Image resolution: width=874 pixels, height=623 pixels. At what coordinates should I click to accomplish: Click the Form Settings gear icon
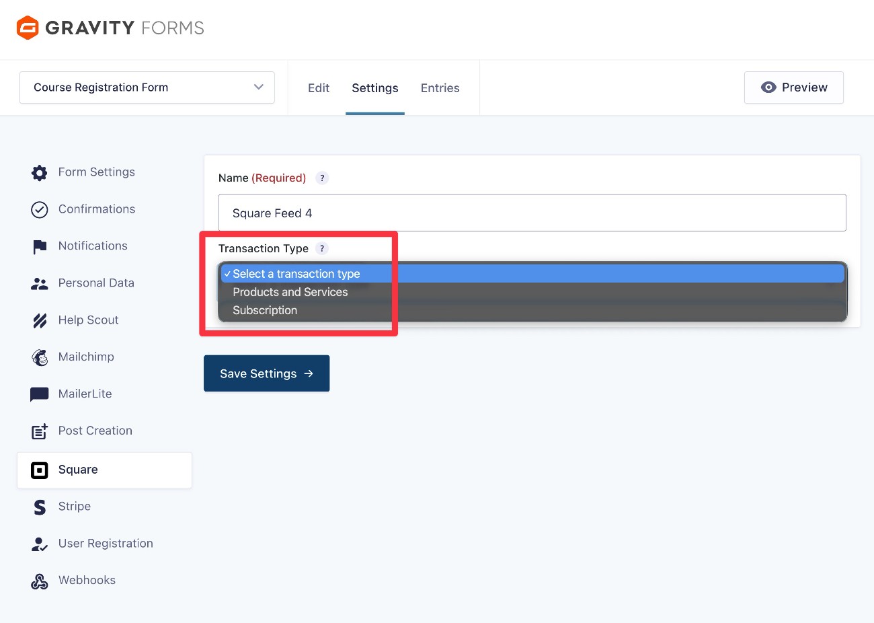point(39,172)
